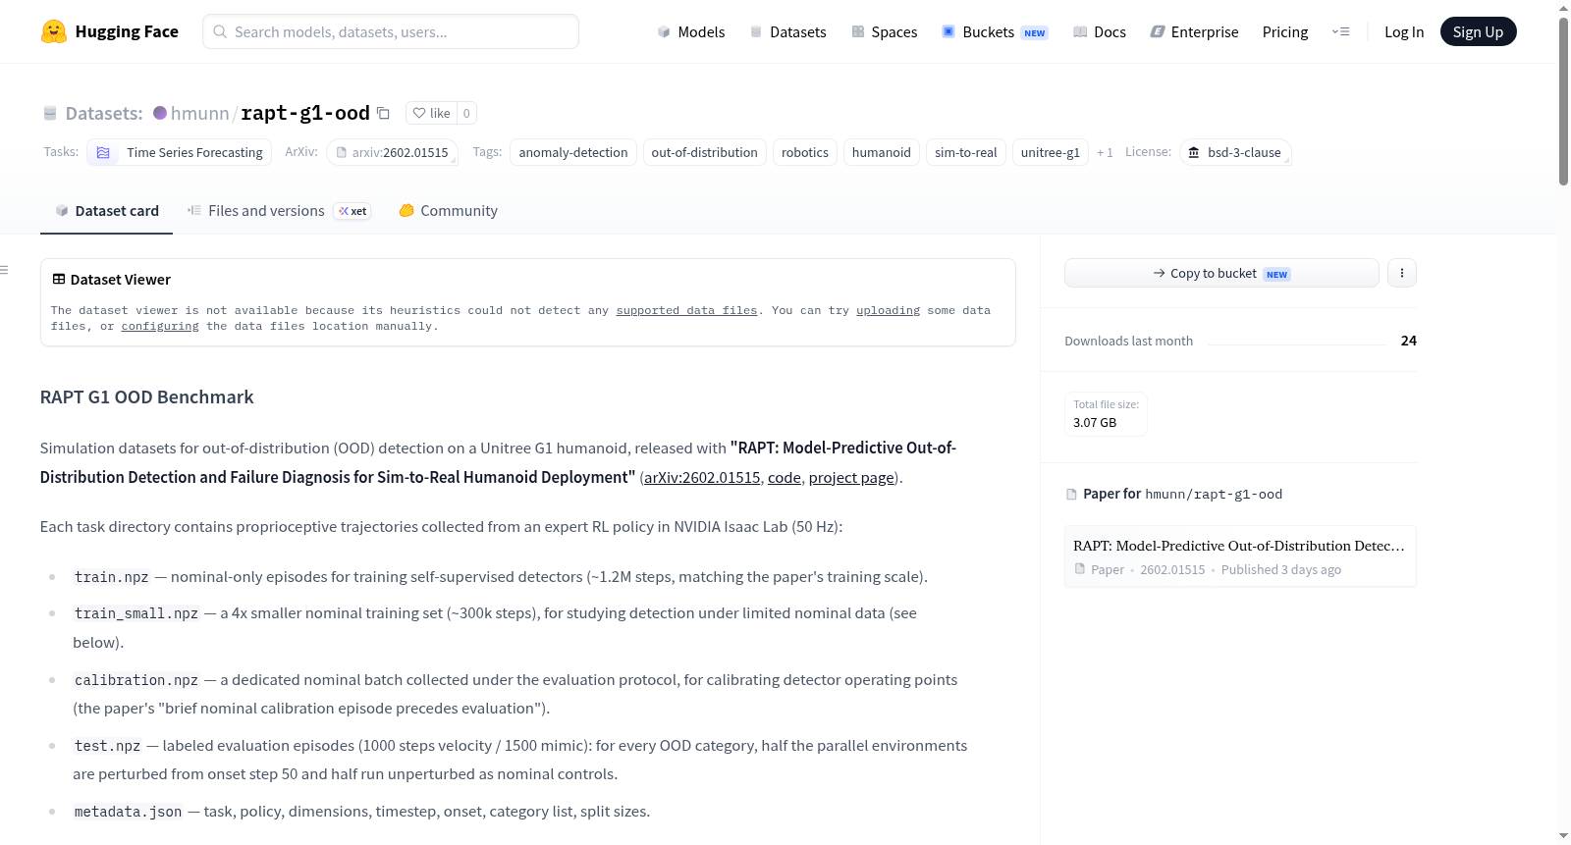Open the Buckets navigation item
The image size is (1571, 845).
point(995,31)
